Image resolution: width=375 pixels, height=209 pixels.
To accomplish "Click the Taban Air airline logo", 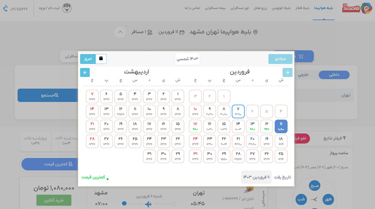I will click(249, 190).
